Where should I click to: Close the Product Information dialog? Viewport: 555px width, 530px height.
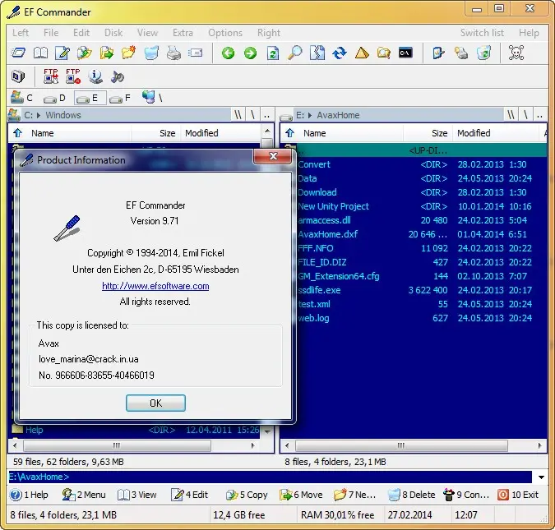[x=273, y=156]
